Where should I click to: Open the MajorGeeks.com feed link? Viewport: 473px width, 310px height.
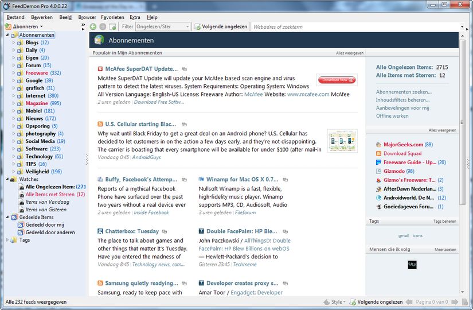[x=403, y=145]
